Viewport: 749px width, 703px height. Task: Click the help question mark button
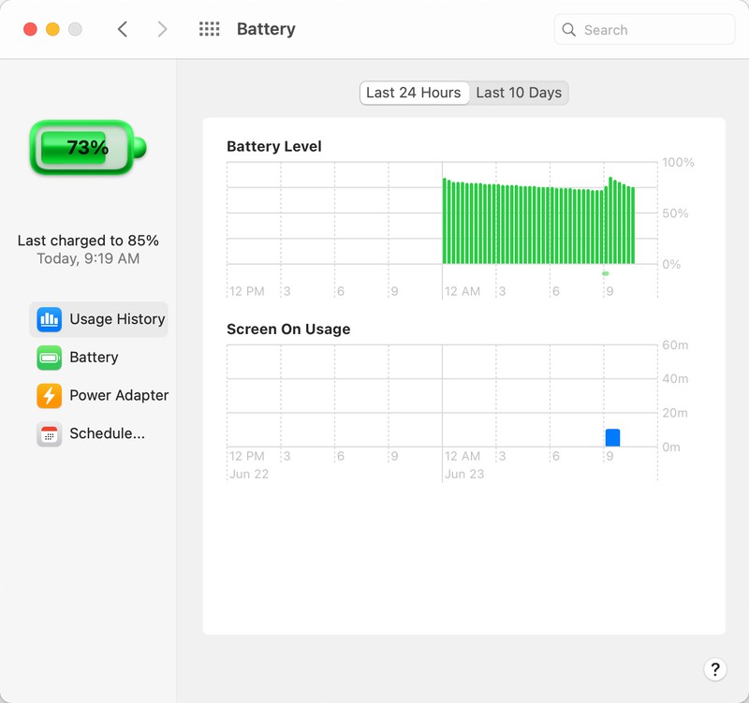pyautogui.click(x=714, y=670)
